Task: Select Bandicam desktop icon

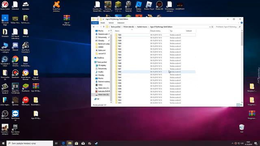Action: [15, 74]
